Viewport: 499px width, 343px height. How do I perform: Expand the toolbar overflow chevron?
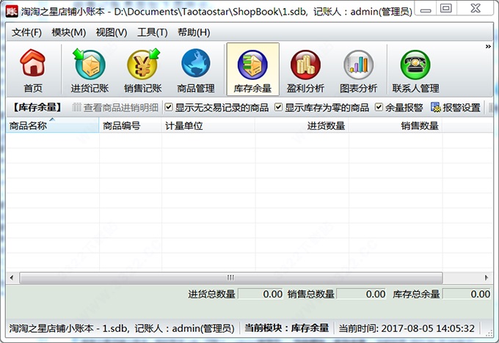coord(488,47)
